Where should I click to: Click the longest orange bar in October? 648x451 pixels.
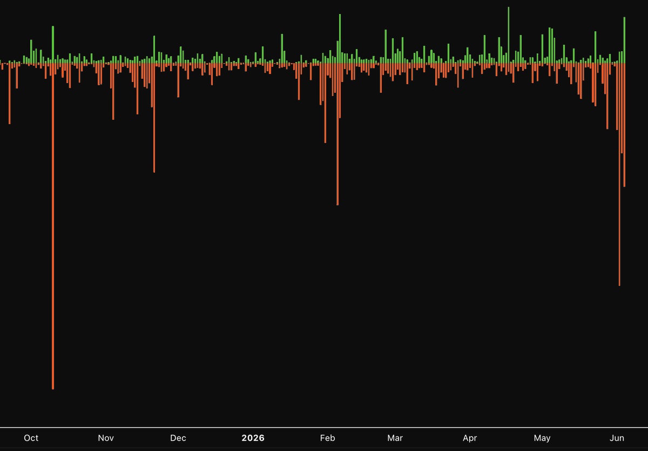click(x=53, y=227)
